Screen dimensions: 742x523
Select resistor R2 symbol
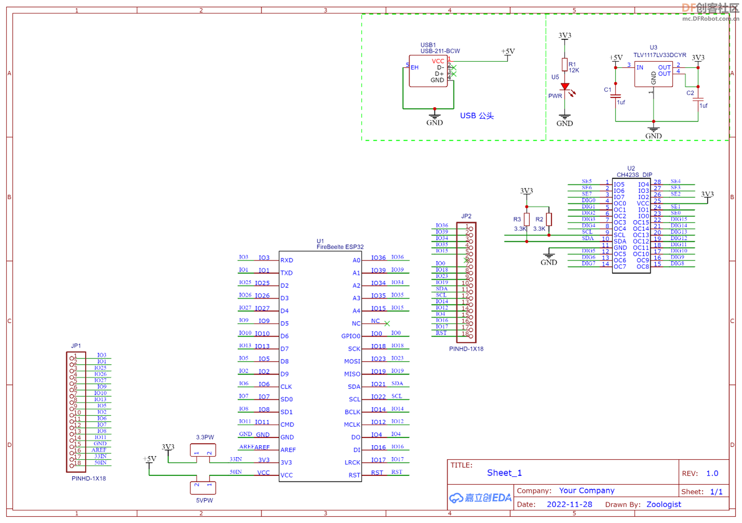549,219
